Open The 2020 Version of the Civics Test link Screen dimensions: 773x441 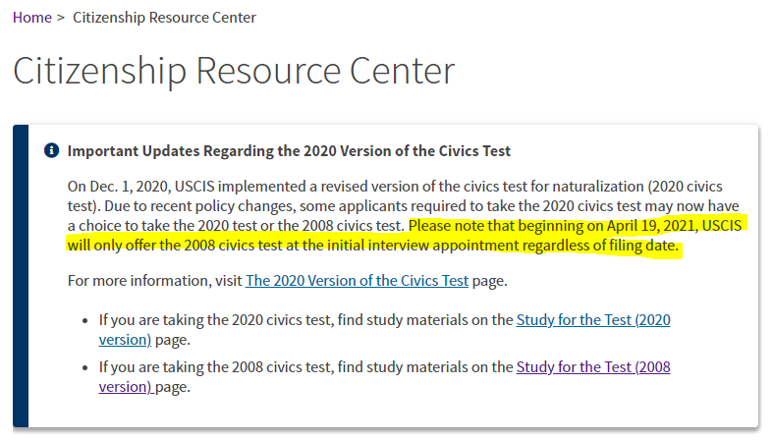coord(357,280)
